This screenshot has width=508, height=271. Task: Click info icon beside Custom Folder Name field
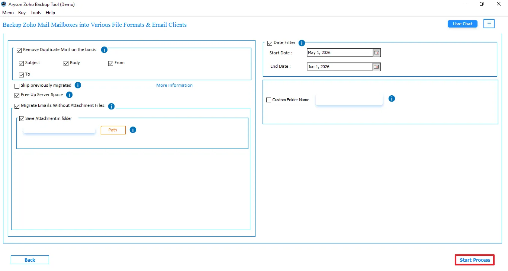[392, 99]
